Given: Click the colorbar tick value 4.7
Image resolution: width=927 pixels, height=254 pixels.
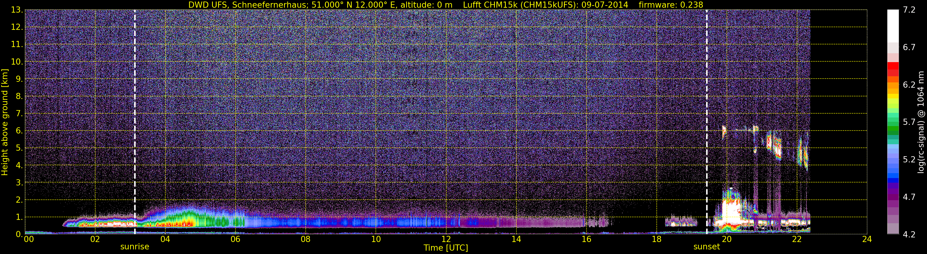Looking at the screenshot, I should [909, 197].
